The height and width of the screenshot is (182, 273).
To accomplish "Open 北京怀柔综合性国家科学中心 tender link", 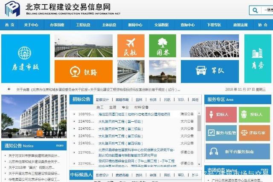I will (x=136, y=153).
